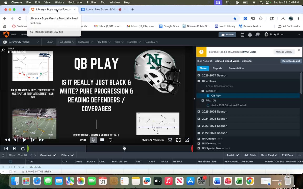Viewport: 303px width, 189px height.
Task: Star the LIVING IN THE GREY clip
Action: 23,172
